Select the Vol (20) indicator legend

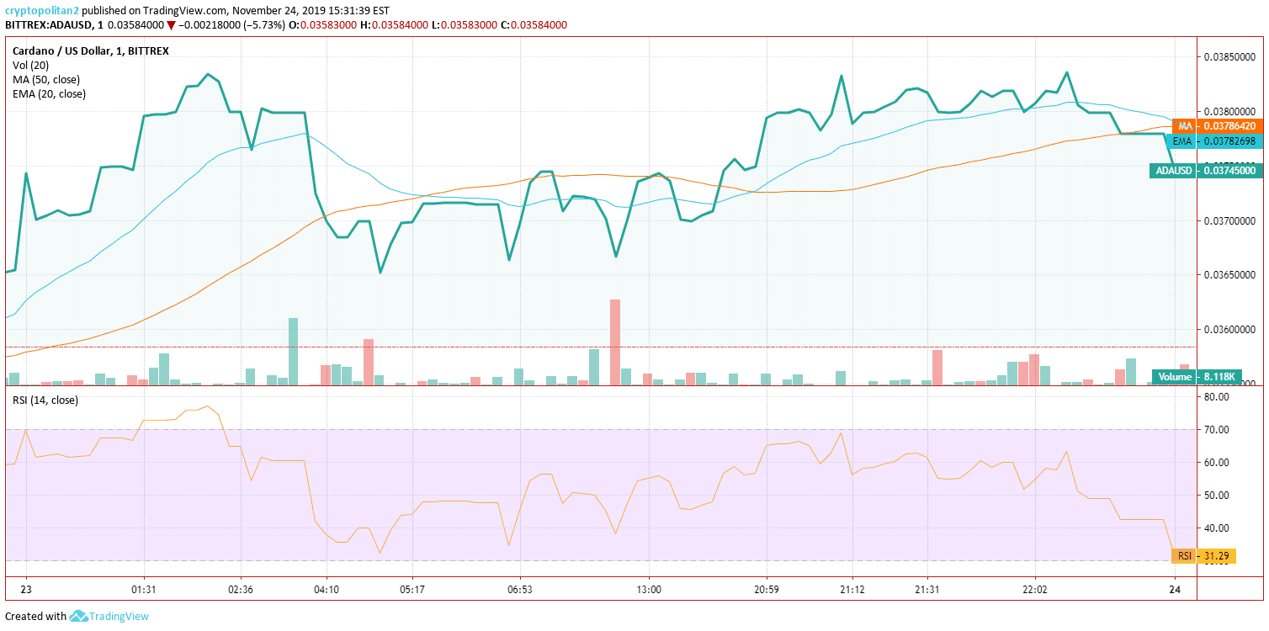pyautogui.click(x=30, y=65)
